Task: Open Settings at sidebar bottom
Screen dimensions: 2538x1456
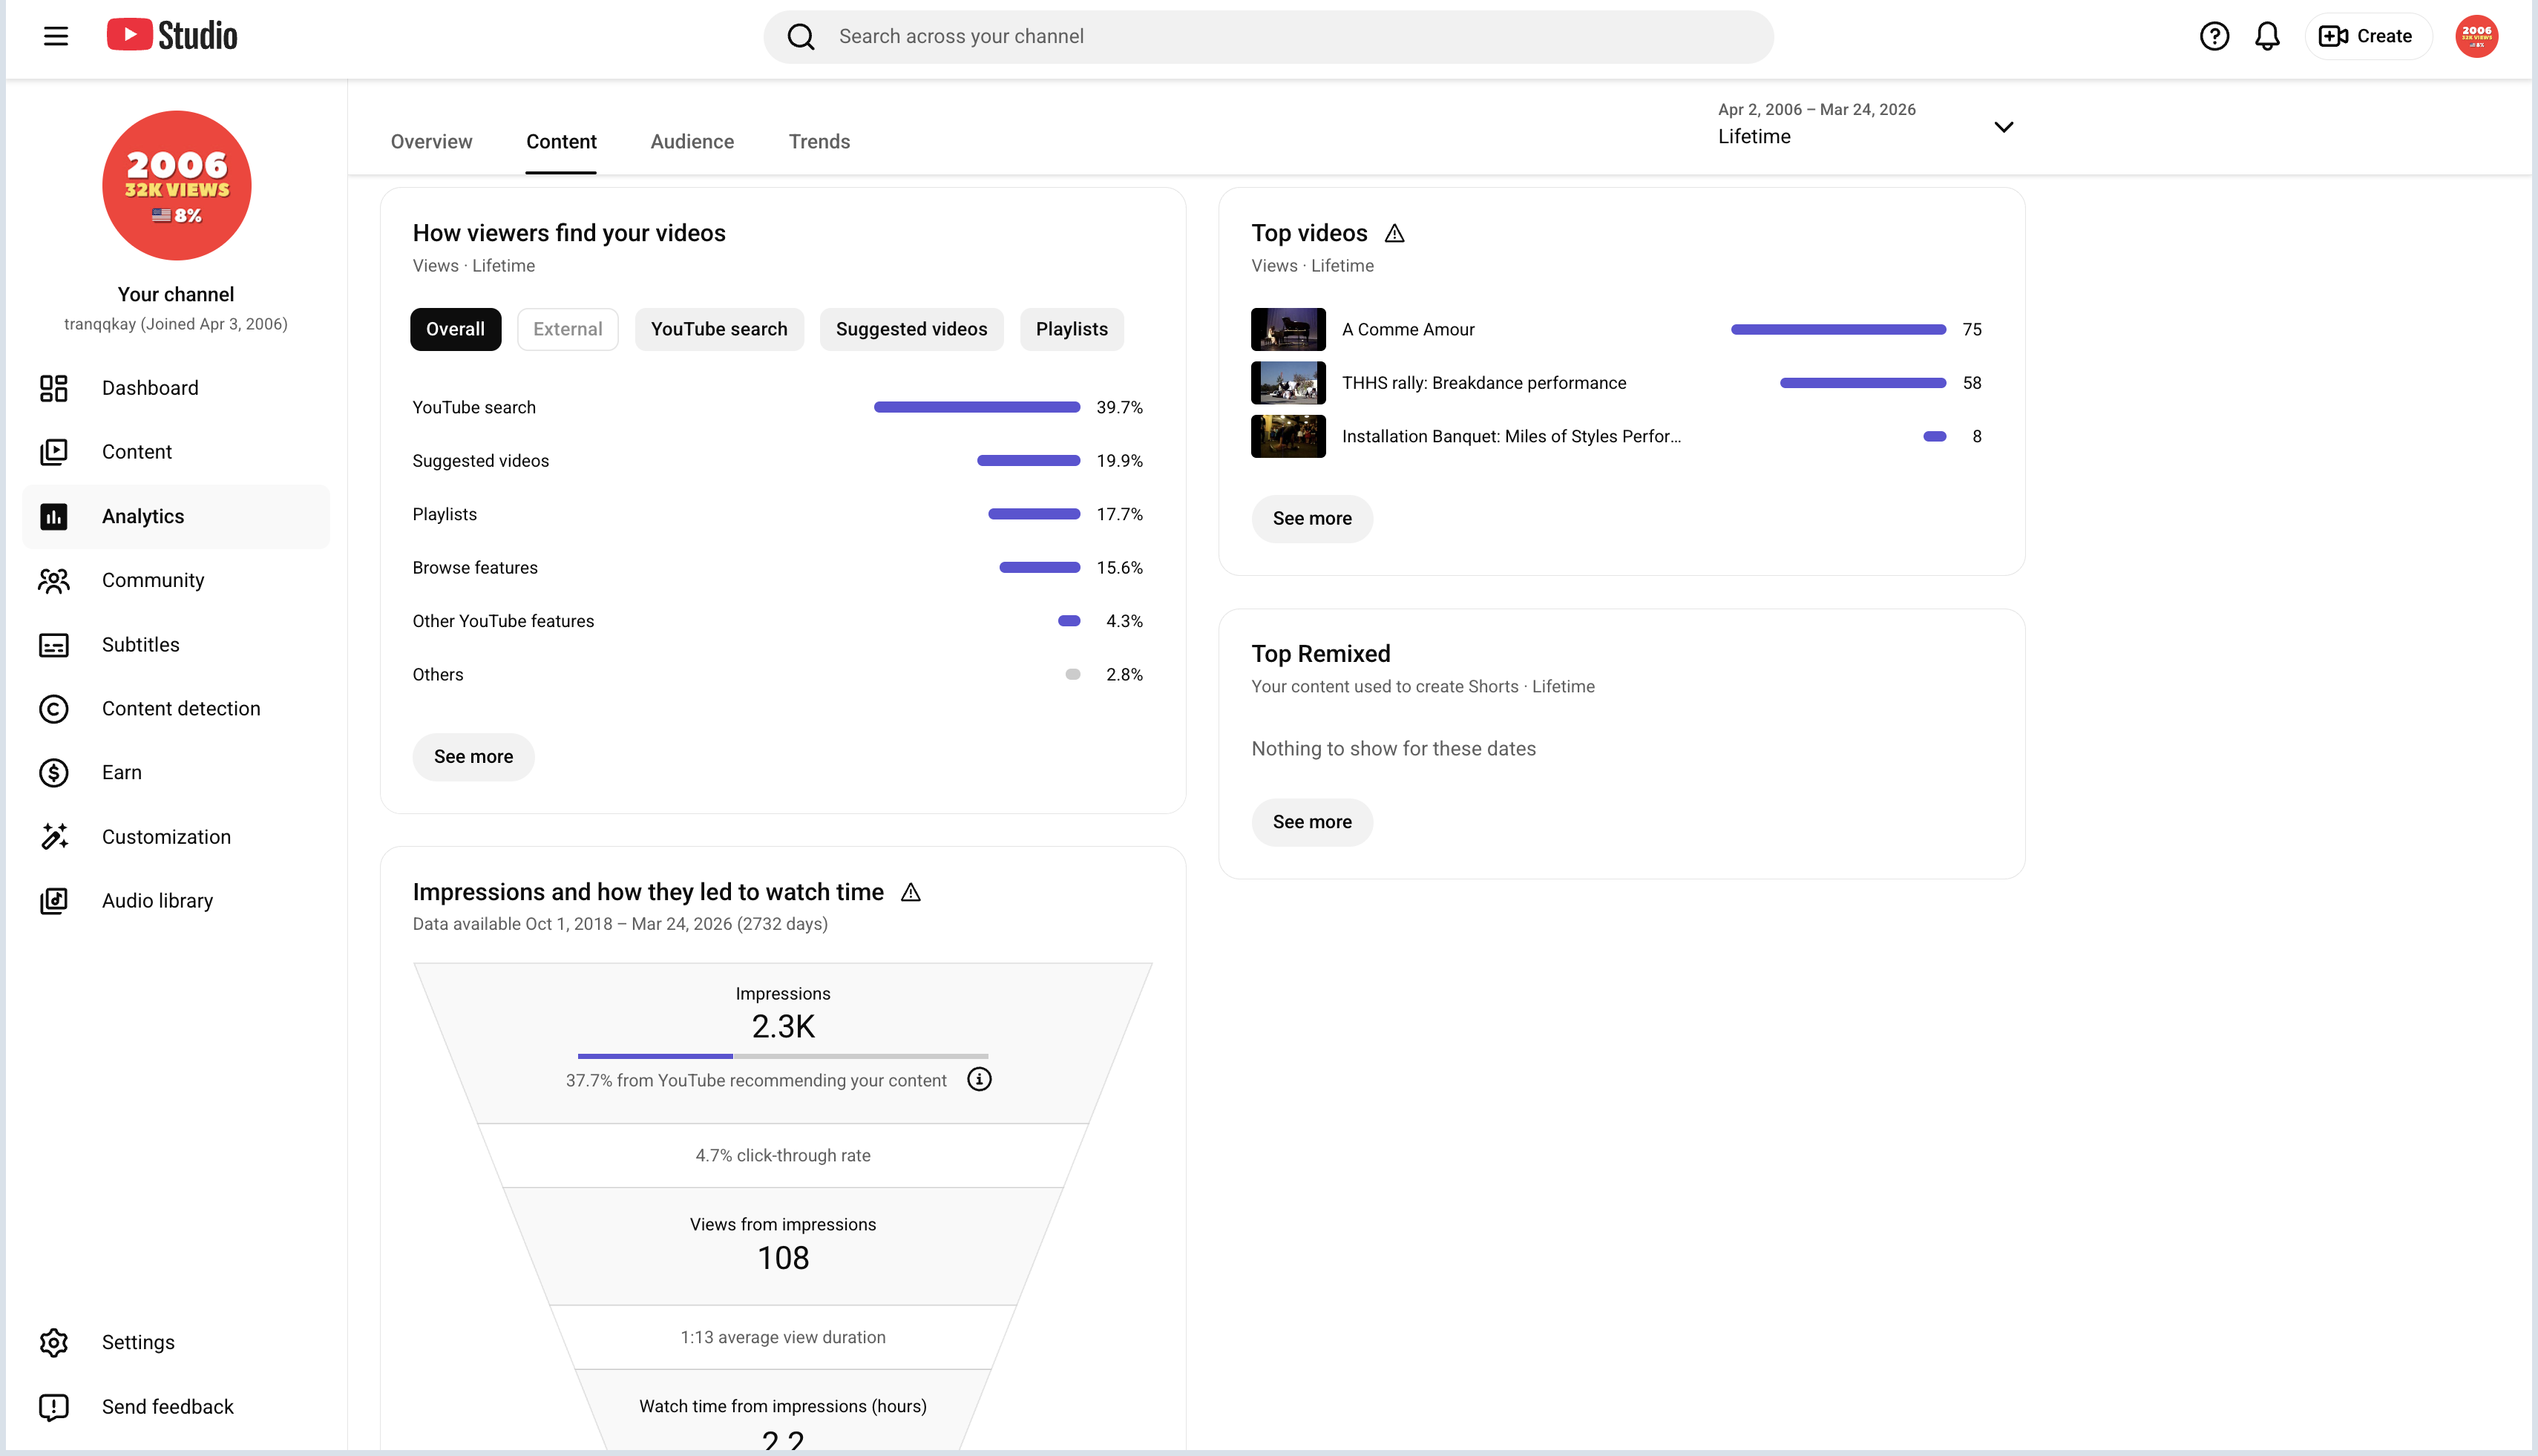Action: (x=176, y=1343)
